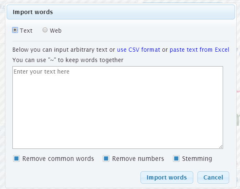Click the 'Stemming' label text
The height and width of the screenshot is (189, 240).
coord(197,159)
